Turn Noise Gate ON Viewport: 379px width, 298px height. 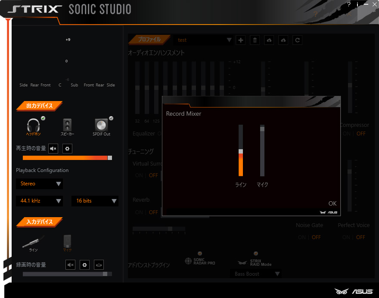coord(302,237)
